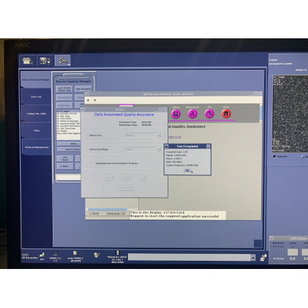The image size is (308, 308).
Task: Open the image management icon in top bar
Action: click(x=45, y=60)
